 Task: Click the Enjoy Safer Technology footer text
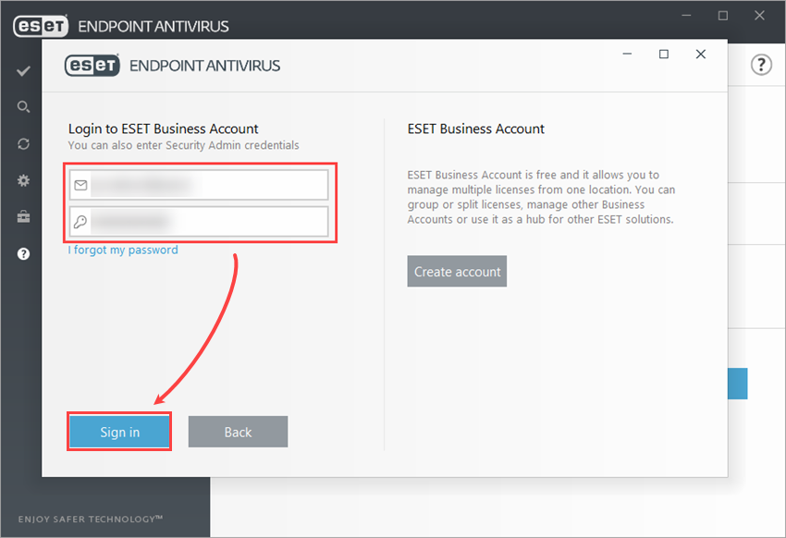tap(91, 519)
